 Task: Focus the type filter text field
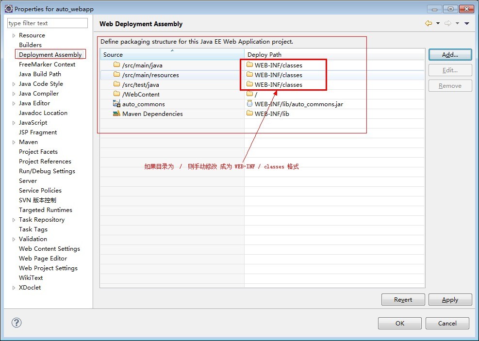pyautogui.click(x=48, y=23)
